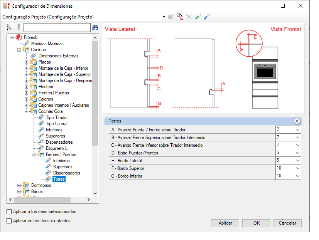
Task: Click the Cocinas Gola folder icon
Action: [34, 111]
